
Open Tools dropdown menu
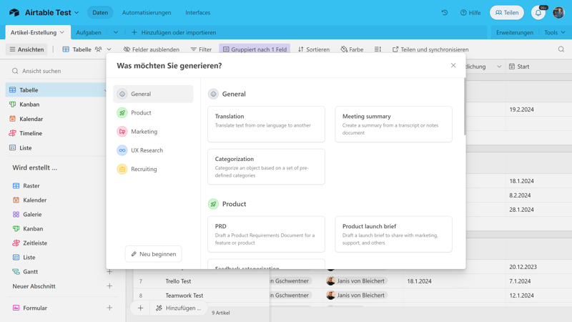click(554, 32)
